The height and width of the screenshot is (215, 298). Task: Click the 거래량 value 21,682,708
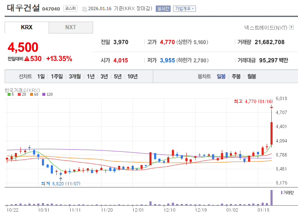coord(270,42)
